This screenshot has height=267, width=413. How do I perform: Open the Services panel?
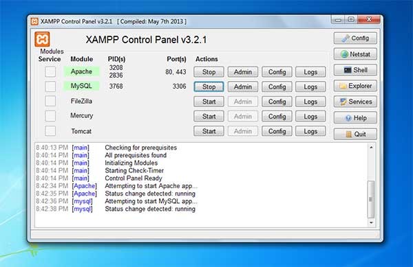tap(355, 102)
